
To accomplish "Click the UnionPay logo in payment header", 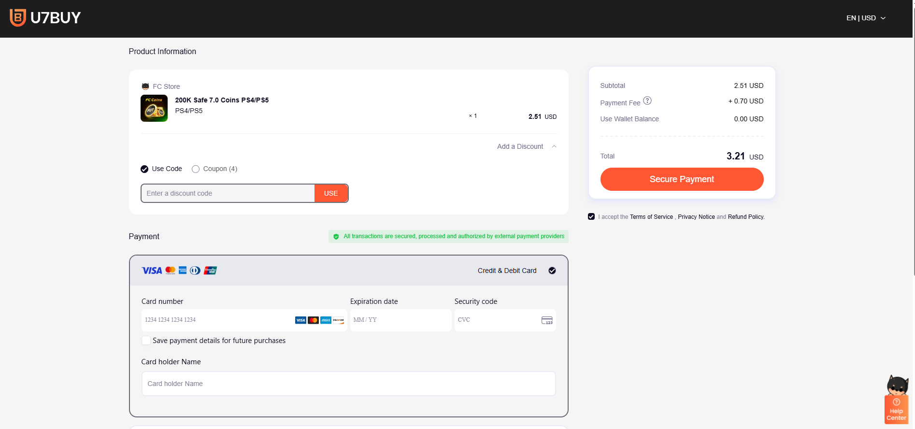I will (x=210, y=271).
